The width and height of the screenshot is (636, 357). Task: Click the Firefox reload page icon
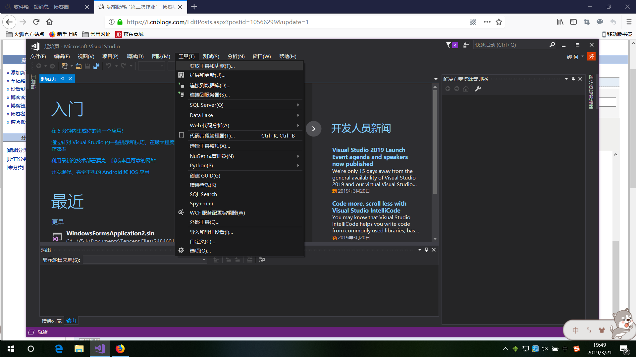pyautogui.click(x=36, y=22)
